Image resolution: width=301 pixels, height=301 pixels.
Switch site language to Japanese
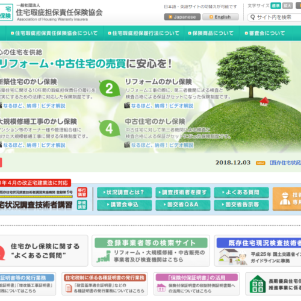(182, 17)
